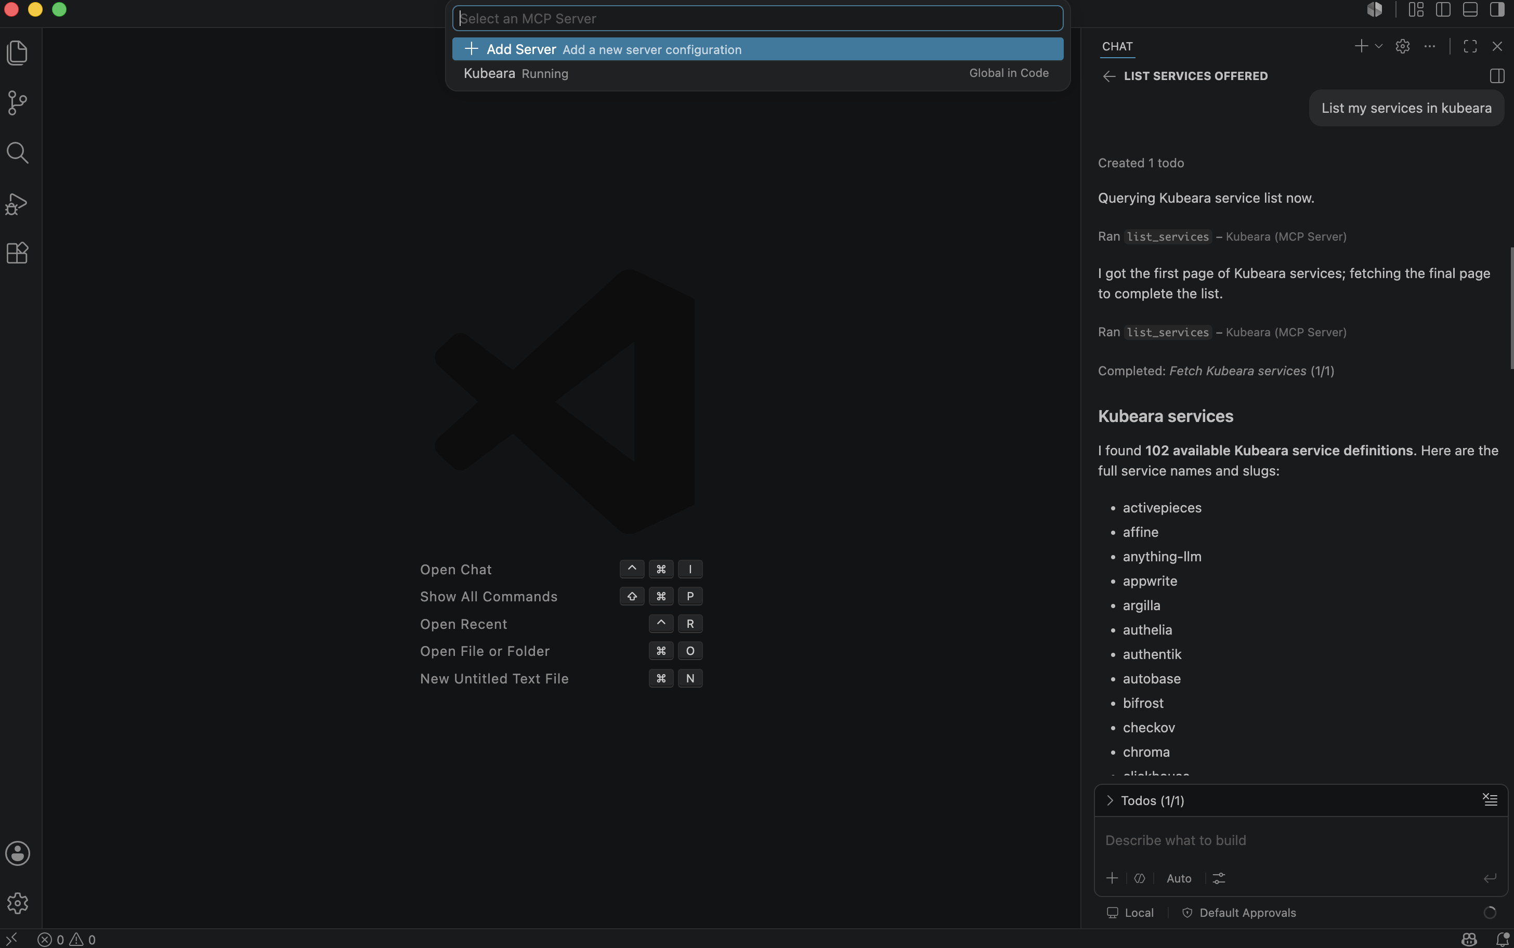Select the Kubeara running server entry
1514x948 pixels.
click(x=758, y=73)
